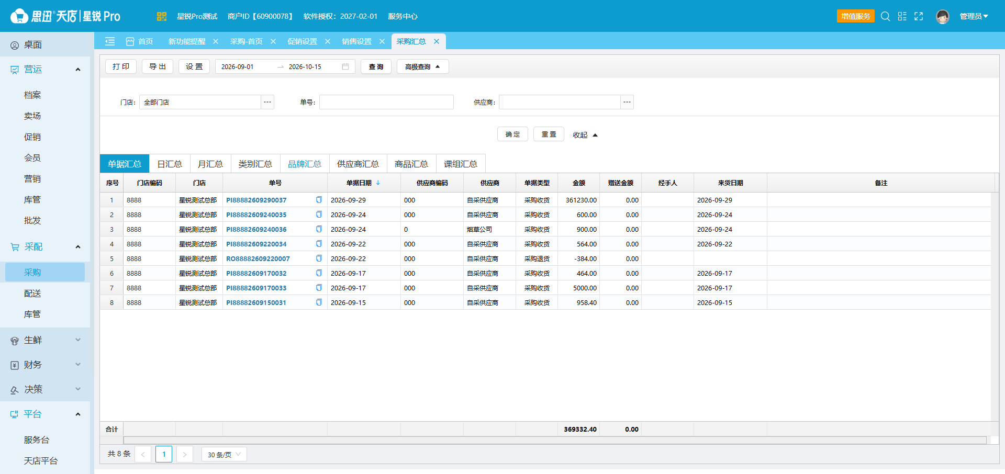Screen dimensions: 1005x474
Task: Open the user avatar in header
Action: [943, 17]
